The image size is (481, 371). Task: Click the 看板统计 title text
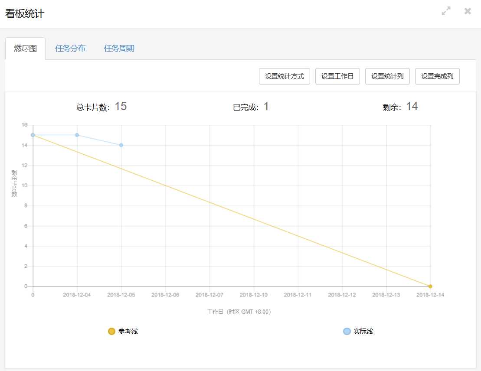[x=25, y=14]
